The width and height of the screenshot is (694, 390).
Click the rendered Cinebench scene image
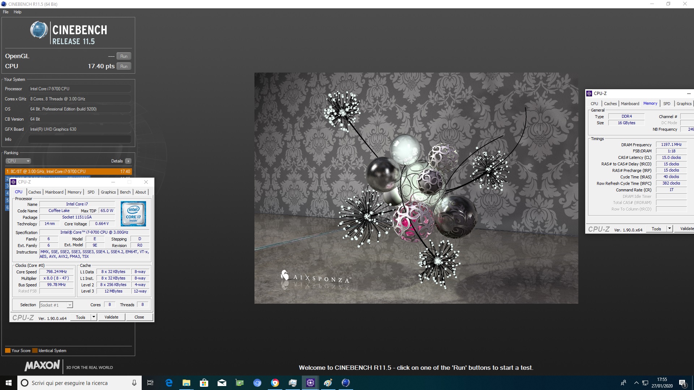[x=416, y=188]
